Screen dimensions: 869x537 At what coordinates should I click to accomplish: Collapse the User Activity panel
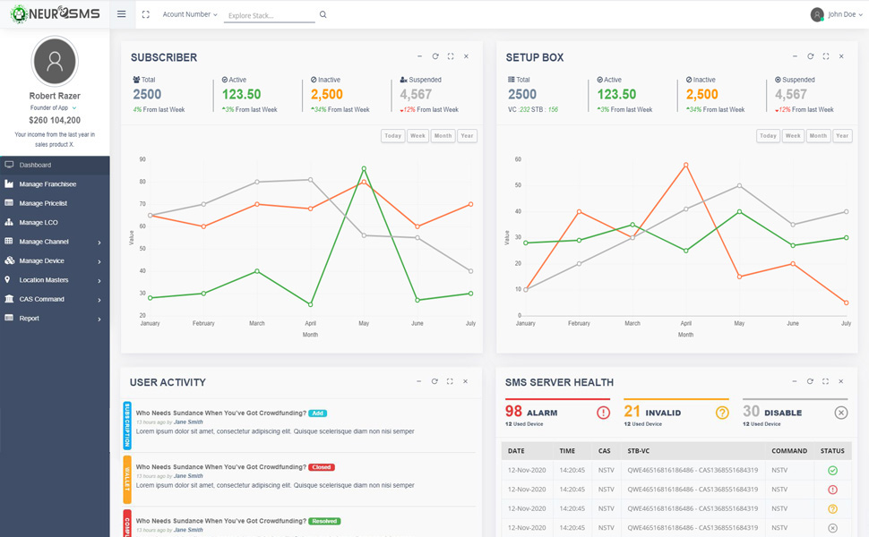tap(418, 381)
